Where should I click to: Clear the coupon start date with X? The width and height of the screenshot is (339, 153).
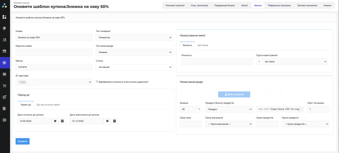click(x=55, y=121)
